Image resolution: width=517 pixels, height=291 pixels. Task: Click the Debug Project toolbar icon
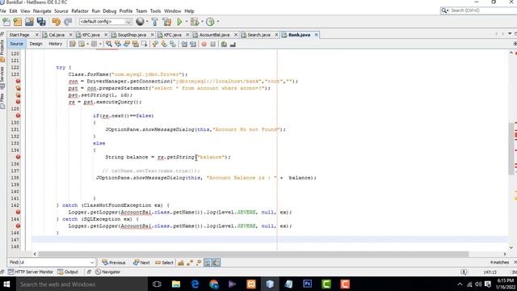[195, 22]
